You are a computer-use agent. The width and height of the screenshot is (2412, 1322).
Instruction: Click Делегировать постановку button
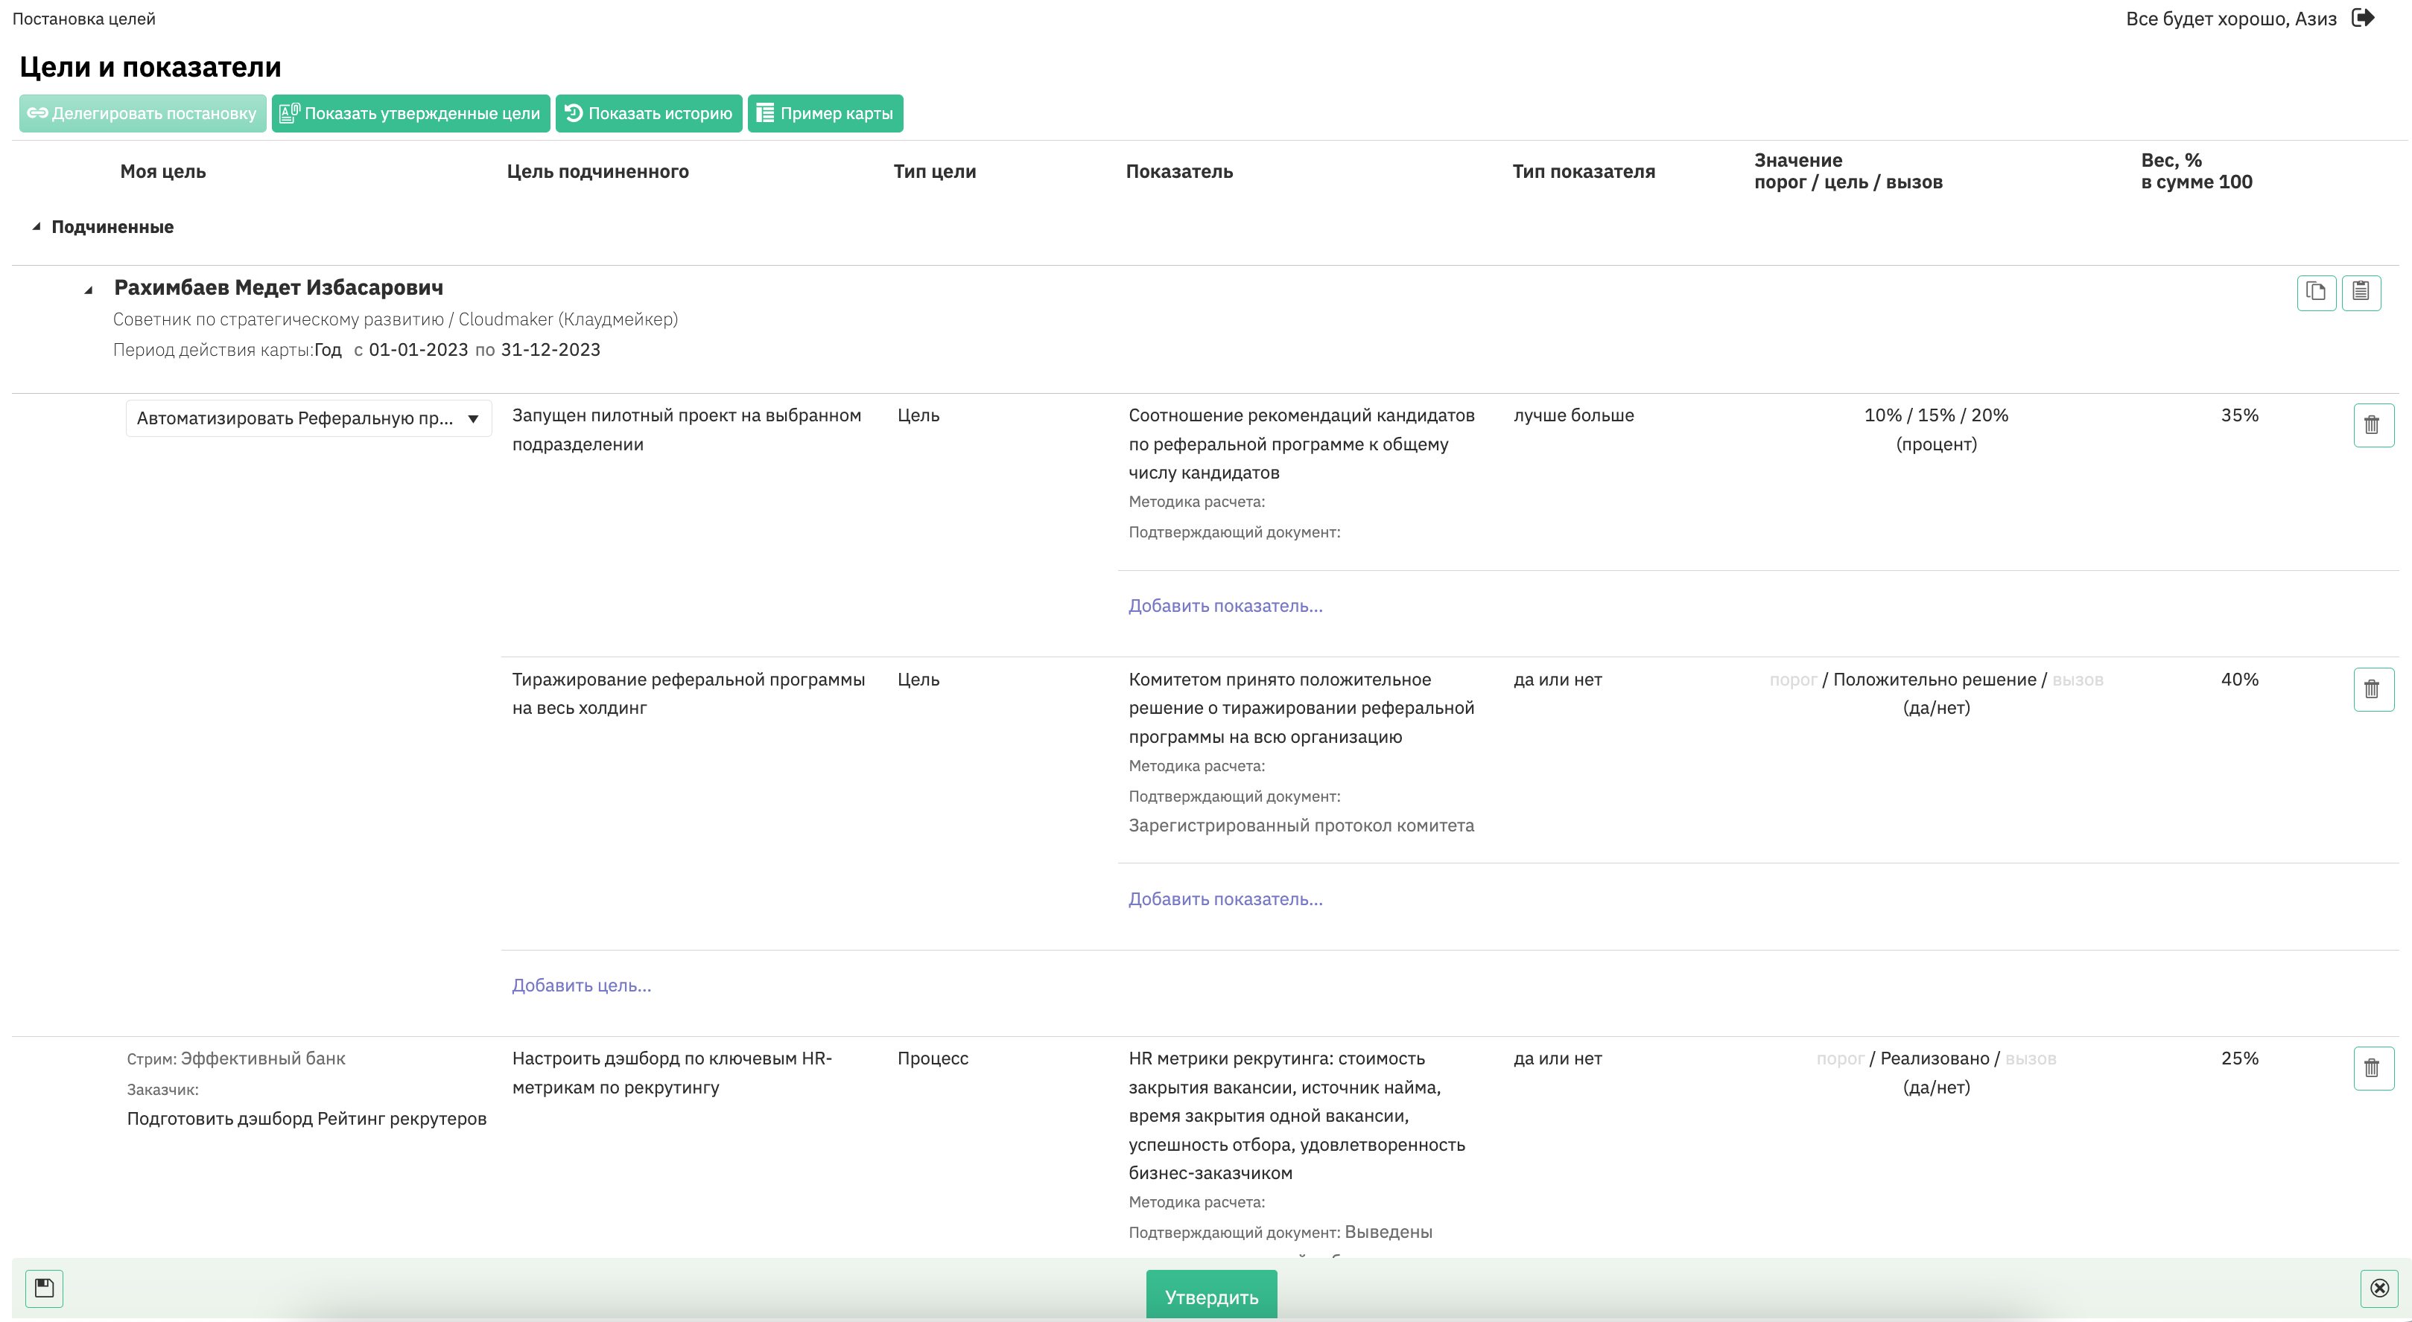pos(142,113)
